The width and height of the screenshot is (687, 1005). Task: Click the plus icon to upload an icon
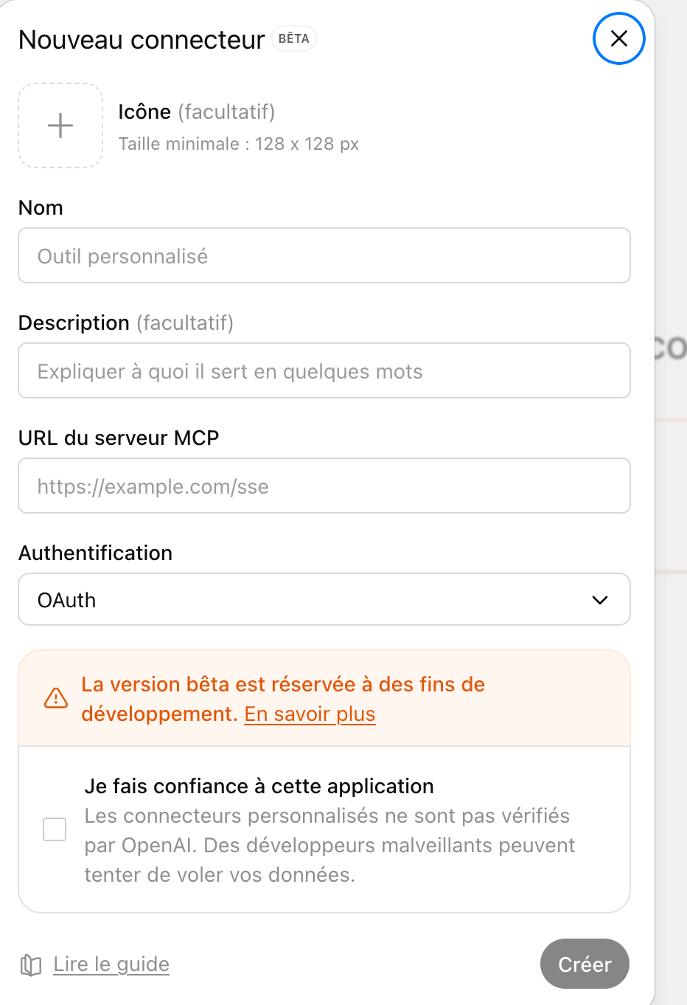[60, 125]
